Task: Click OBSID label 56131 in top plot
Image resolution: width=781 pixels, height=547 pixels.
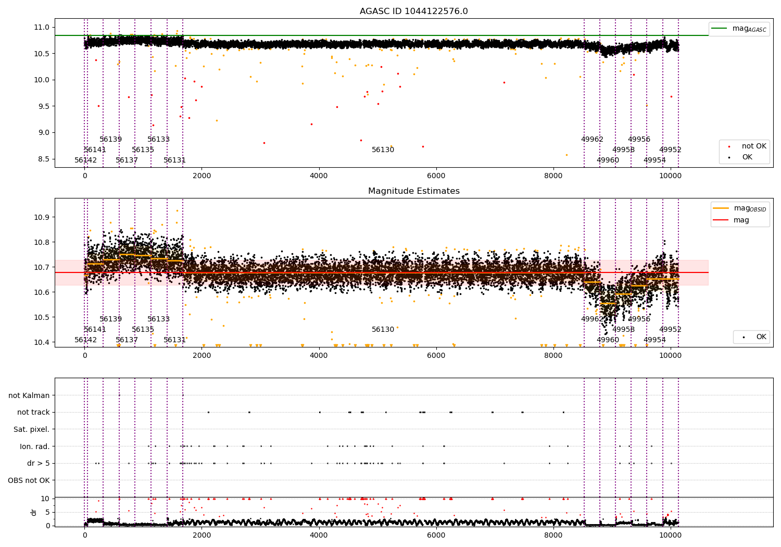Action: (175, 160)
